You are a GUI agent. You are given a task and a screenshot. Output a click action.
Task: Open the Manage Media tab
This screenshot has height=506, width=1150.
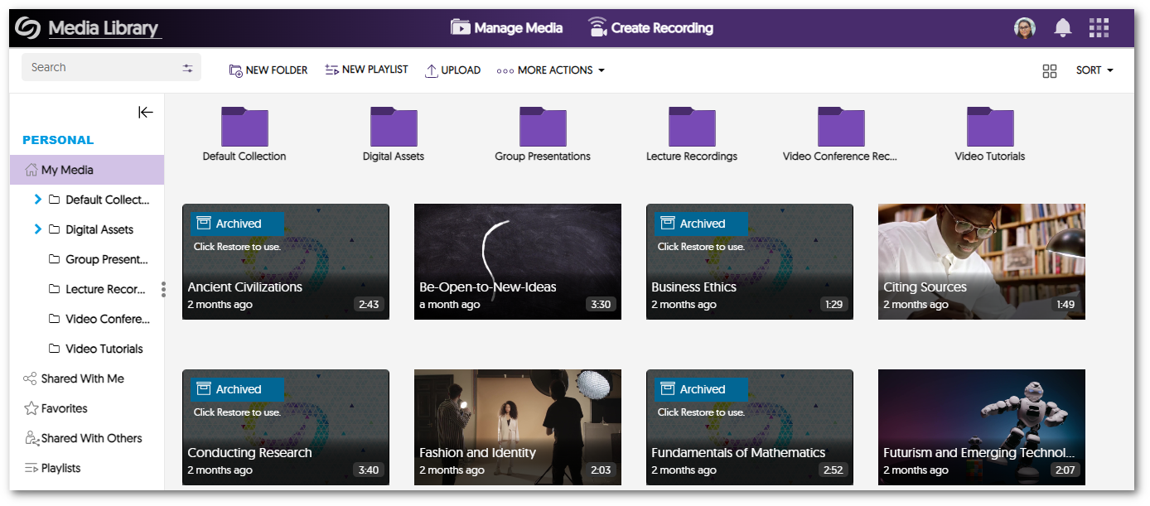pyautogui.click(x=506, y=28)
